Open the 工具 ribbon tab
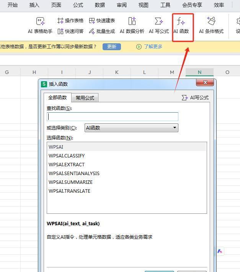This screenshot has width=240, height=272. [x=165, y=5]
